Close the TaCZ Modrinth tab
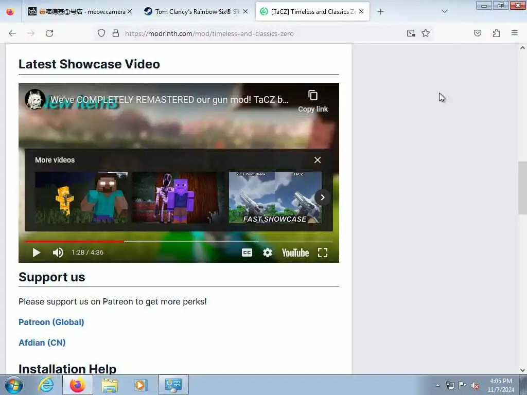Image resolution: width=527 pixels, height=395 pixels. (x=361, y=11)
